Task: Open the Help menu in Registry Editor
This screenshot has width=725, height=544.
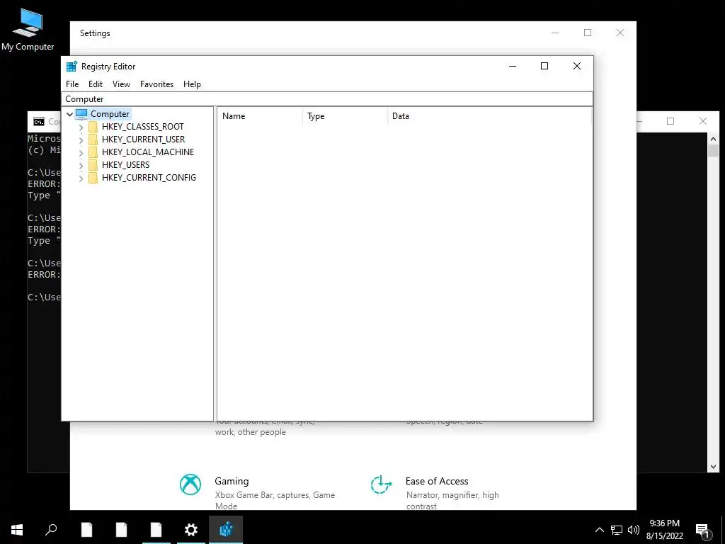Action: click(x=192, y=84)
